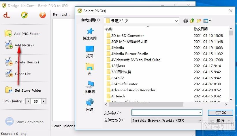Click the 取消 cancel button
237x136 pixels.
220,120
